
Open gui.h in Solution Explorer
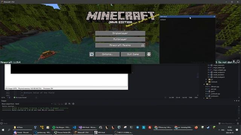pyautogui.click(x=213, y=91)
